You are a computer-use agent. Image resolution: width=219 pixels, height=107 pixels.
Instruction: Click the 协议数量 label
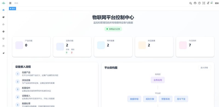[152, 41]
